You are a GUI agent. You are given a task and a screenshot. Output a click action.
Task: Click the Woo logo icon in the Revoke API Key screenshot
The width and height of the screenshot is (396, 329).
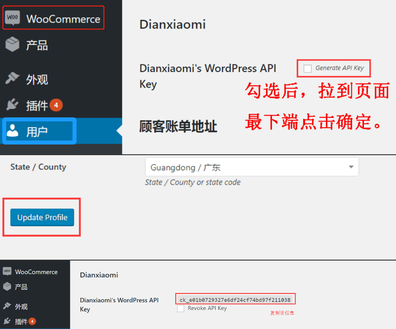pyautogui.click(x=7, y=271)
